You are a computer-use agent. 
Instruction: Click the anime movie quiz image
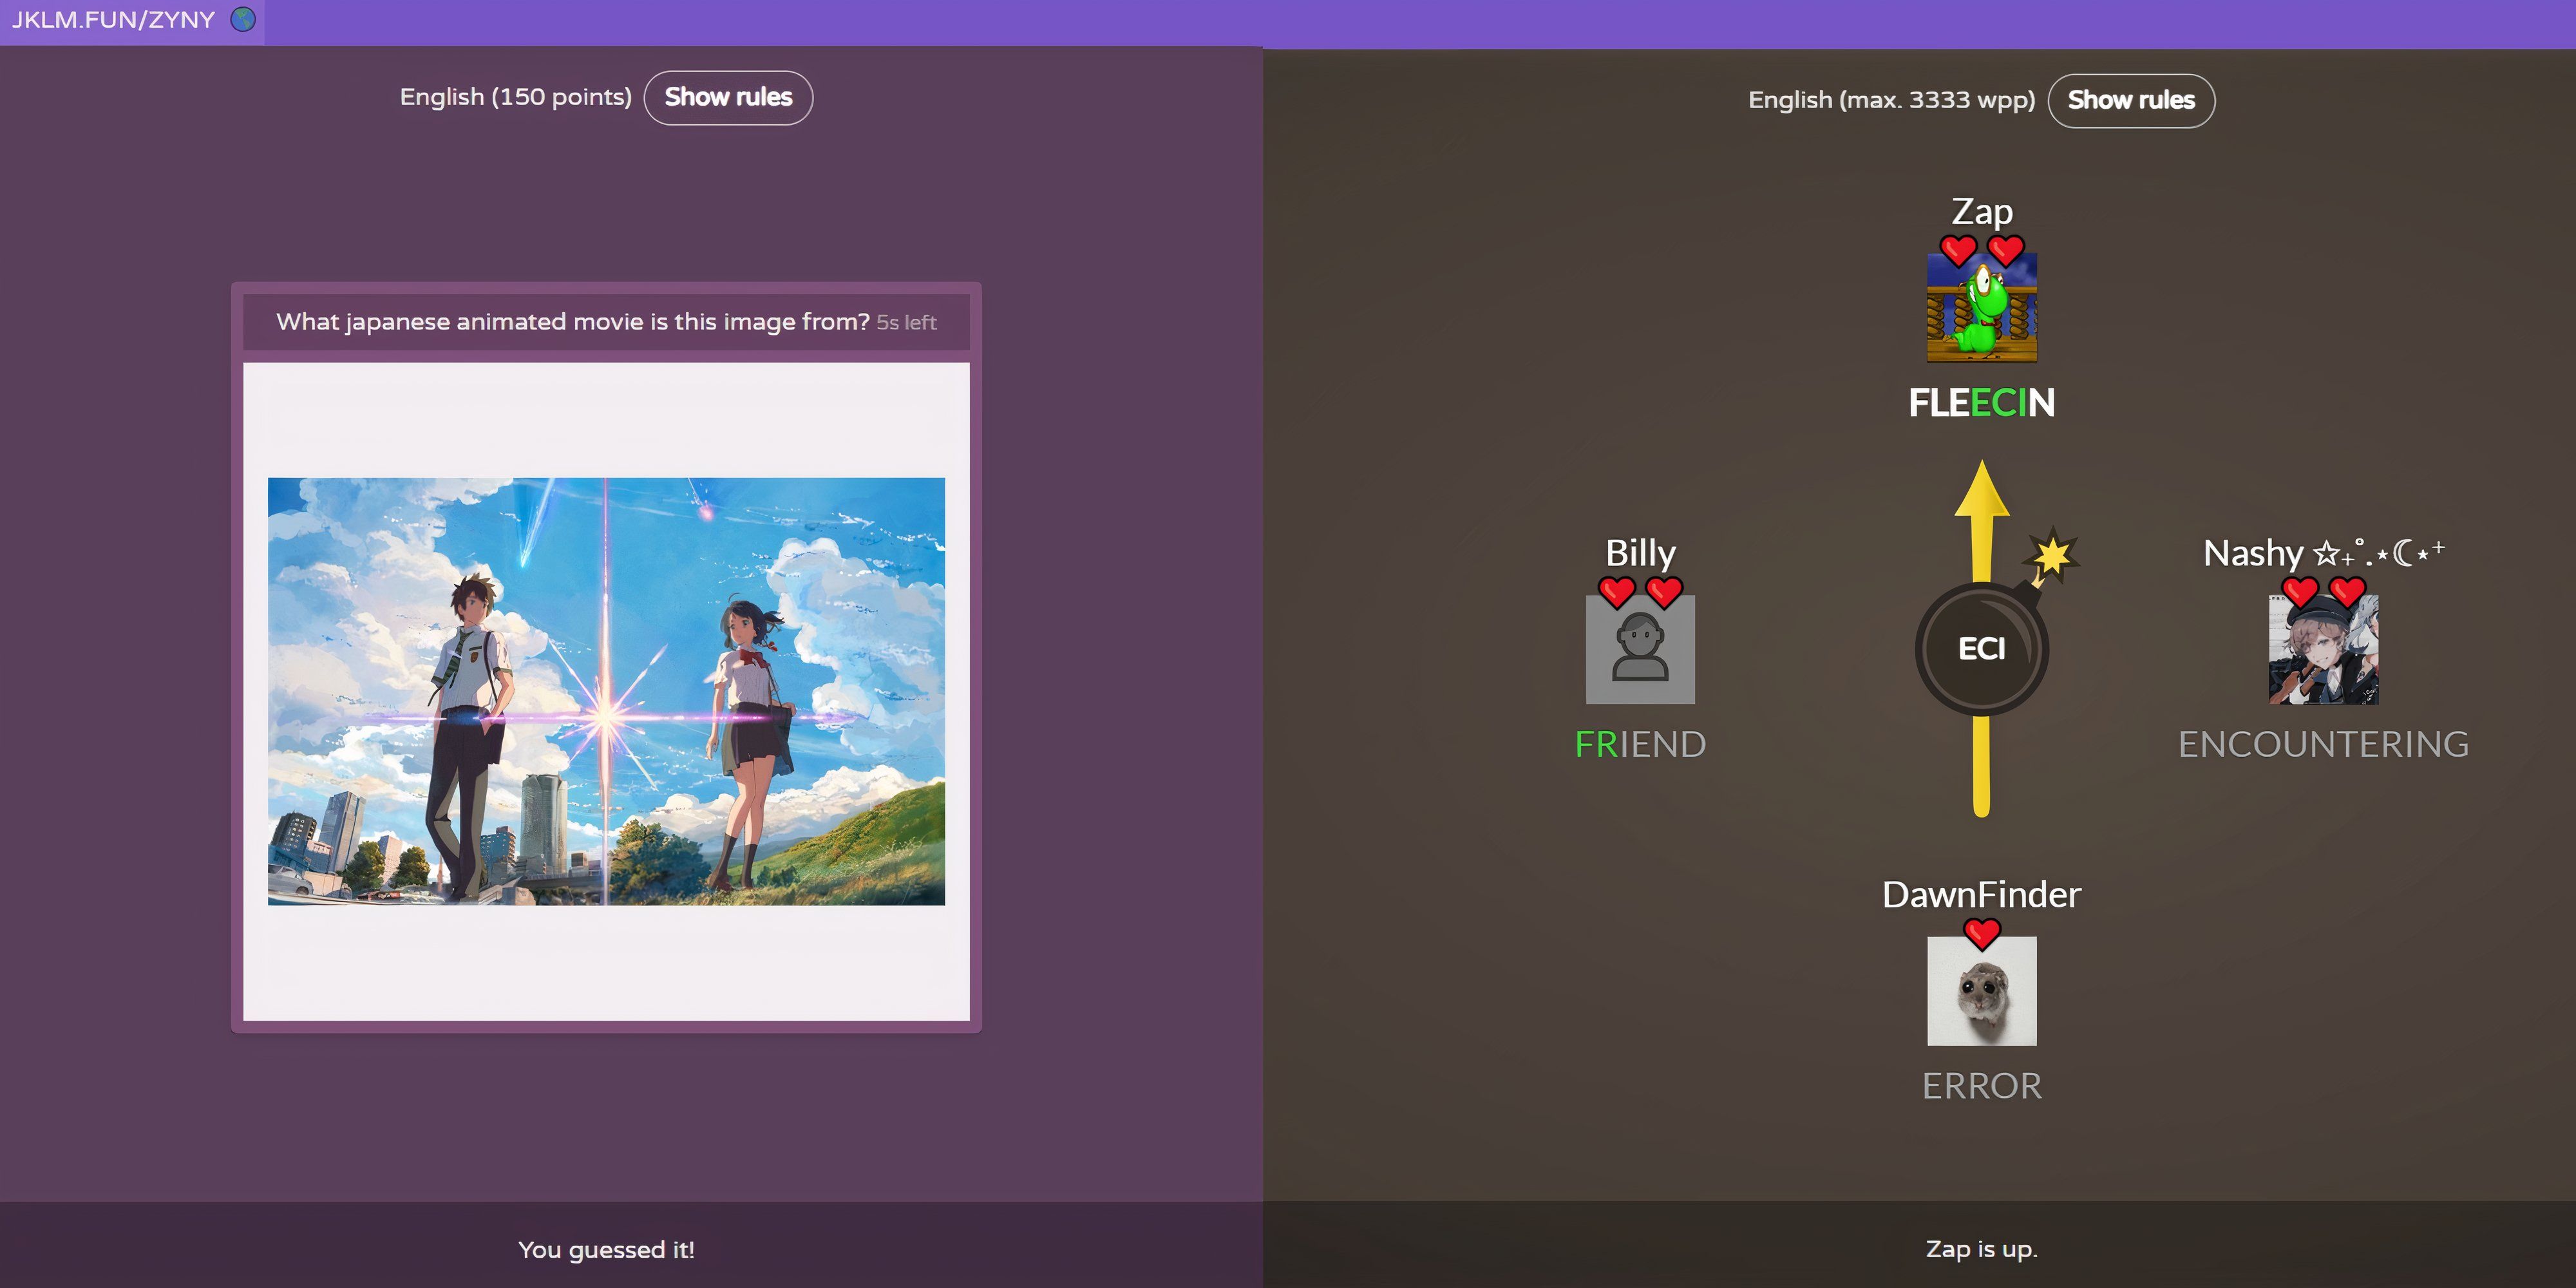(x=606, y=691)
